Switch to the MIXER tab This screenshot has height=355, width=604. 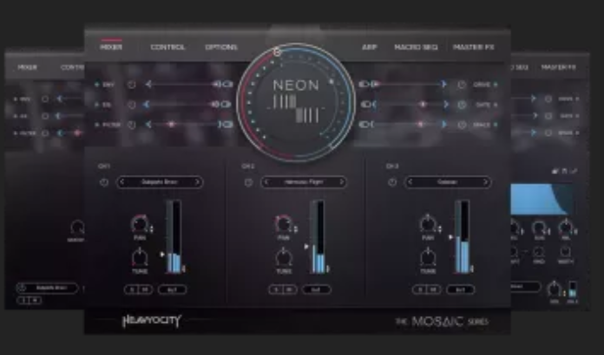pos(111,48)
